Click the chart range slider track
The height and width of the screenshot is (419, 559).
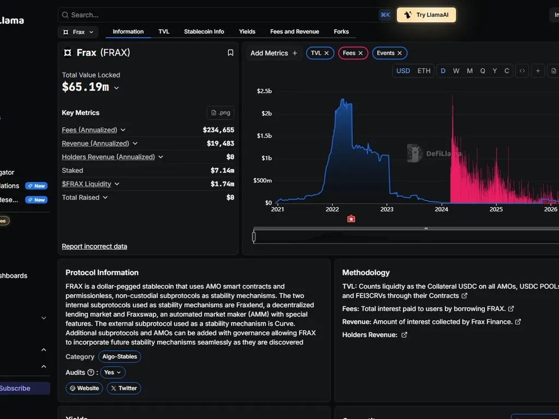[x=406, y=237]
